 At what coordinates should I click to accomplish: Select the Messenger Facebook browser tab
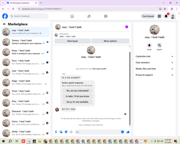pos(22,3)
